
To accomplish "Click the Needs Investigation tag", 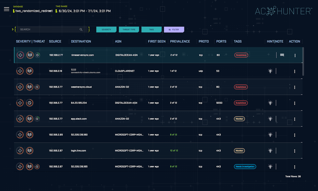I will (245, 167).
